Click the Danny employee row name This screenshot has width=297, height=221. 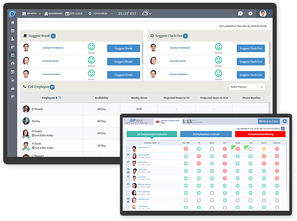36,121
